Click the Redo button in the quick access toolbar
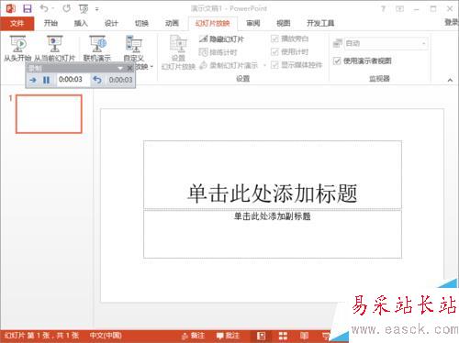The image size is (459, 343). click(x=67, y=8)
